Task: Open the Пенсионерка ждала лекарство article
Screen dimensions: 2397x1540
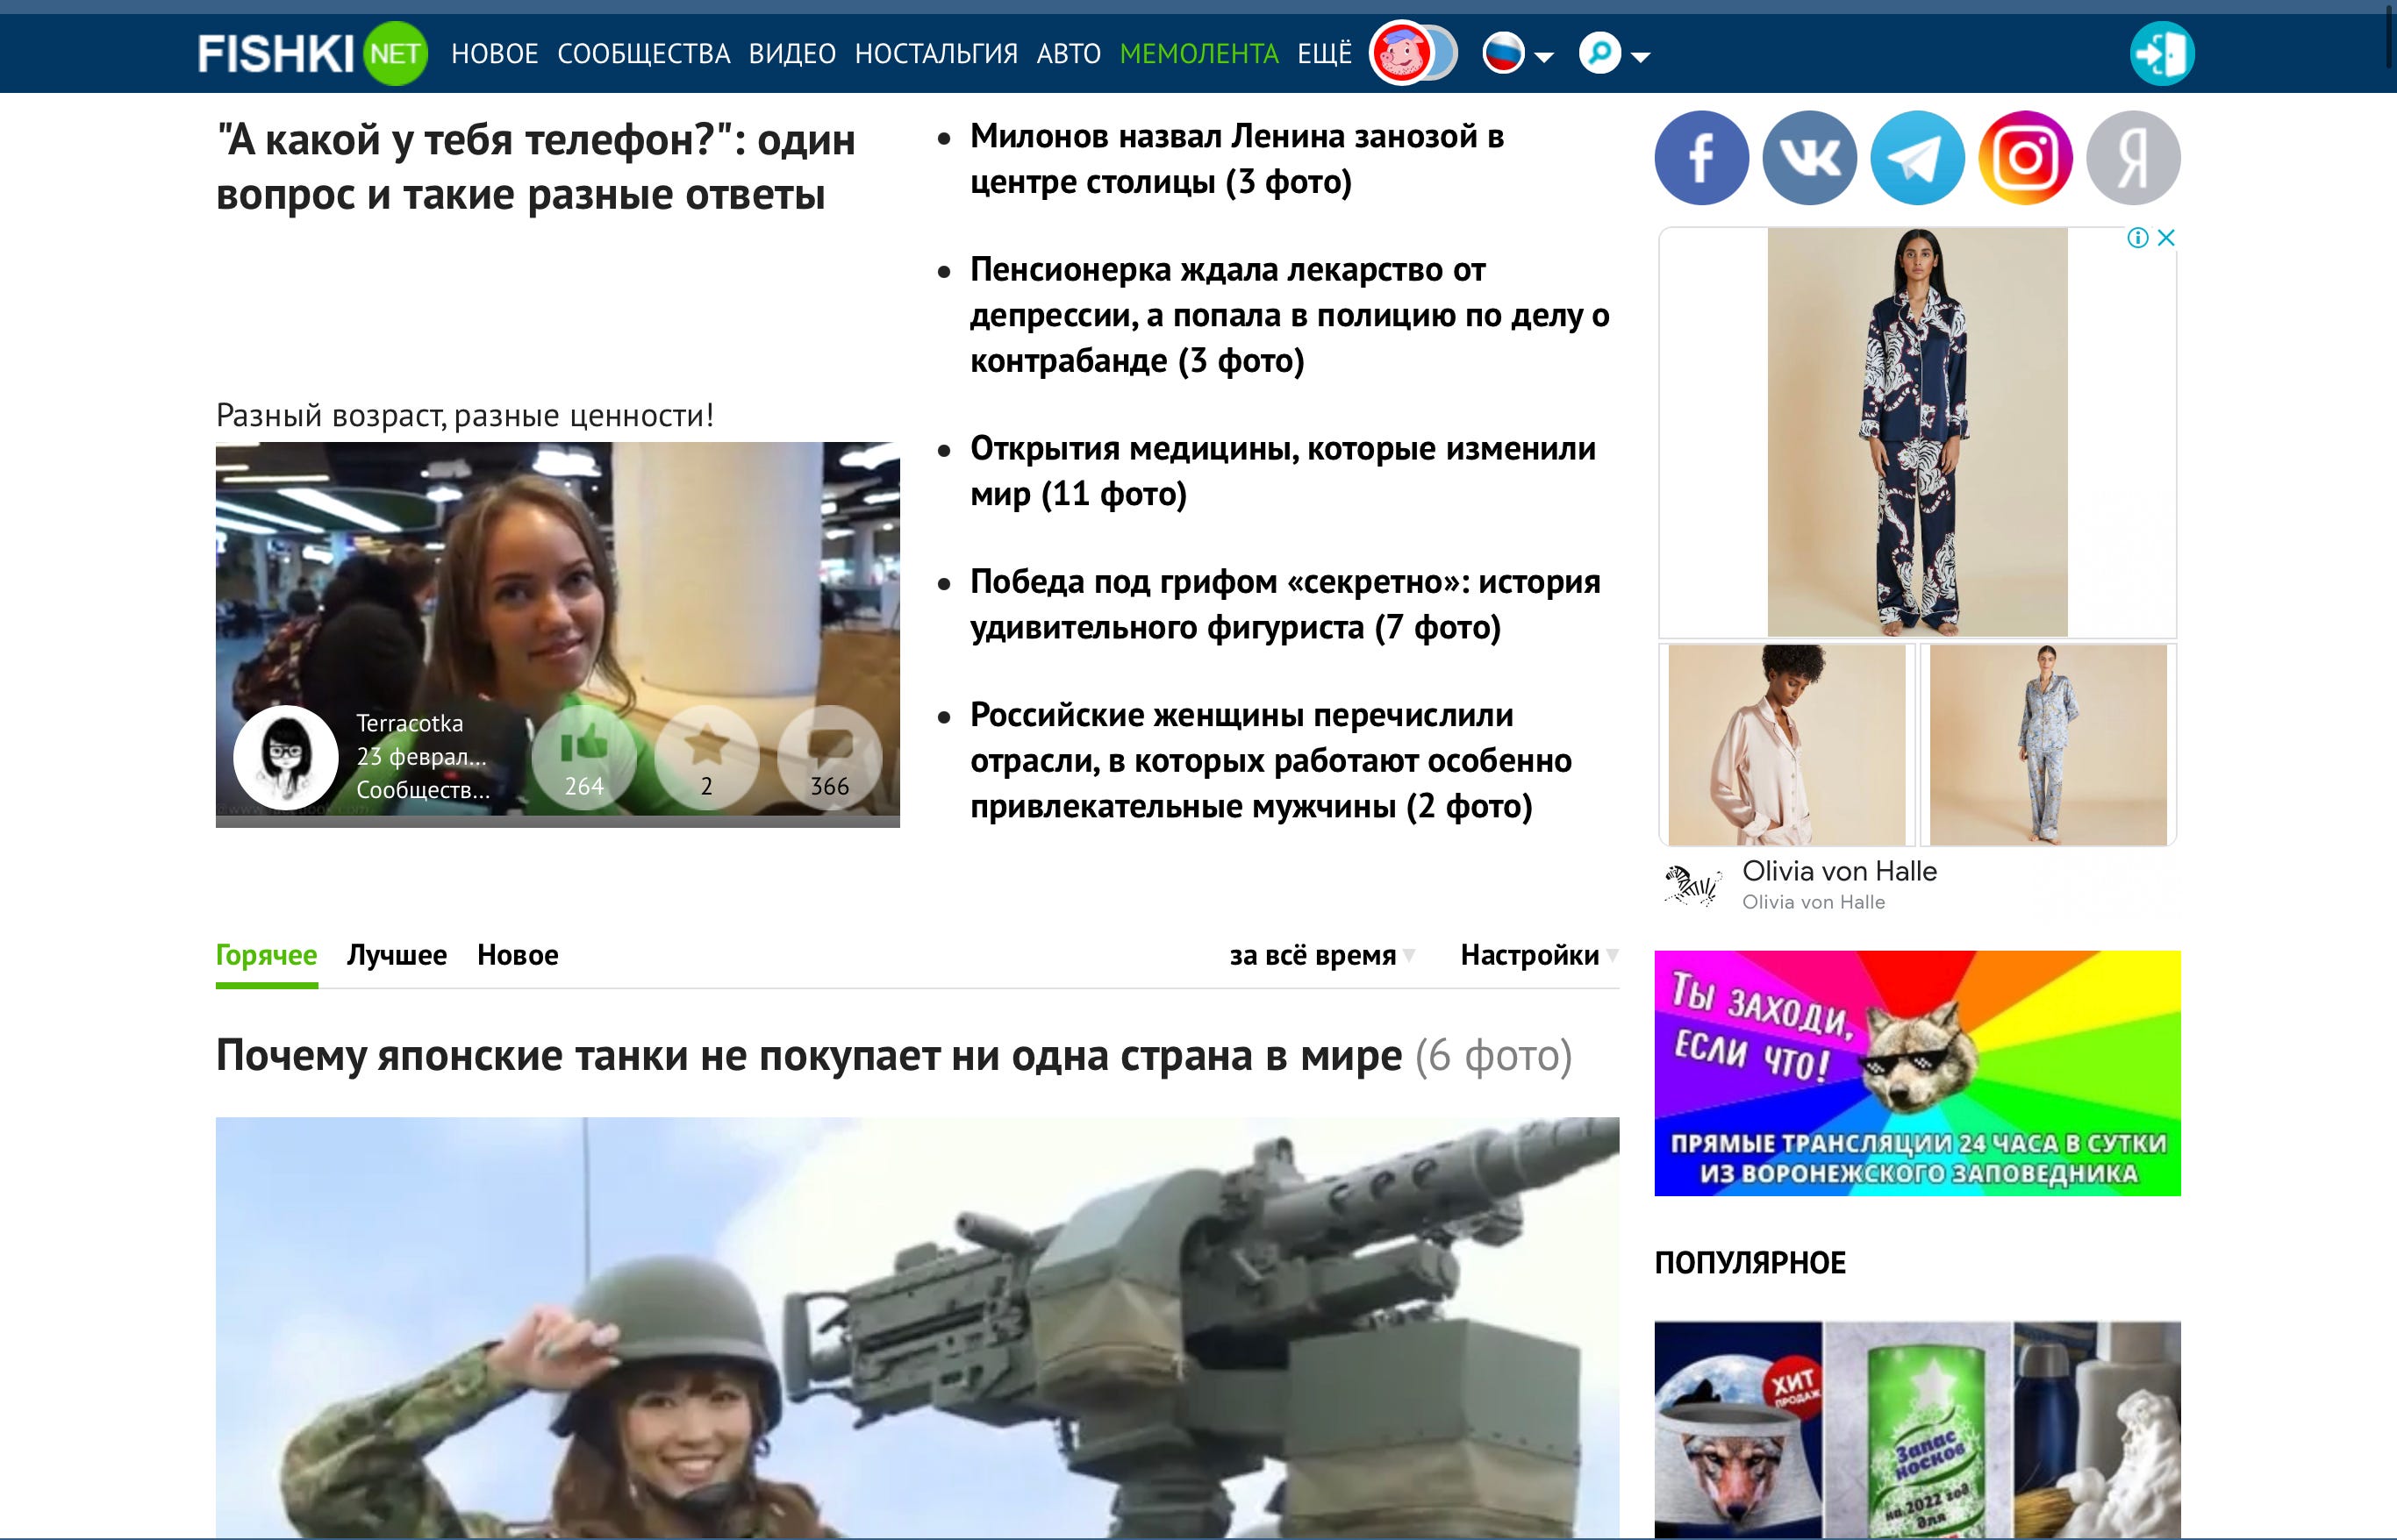Action: [x=1290, y=315]
